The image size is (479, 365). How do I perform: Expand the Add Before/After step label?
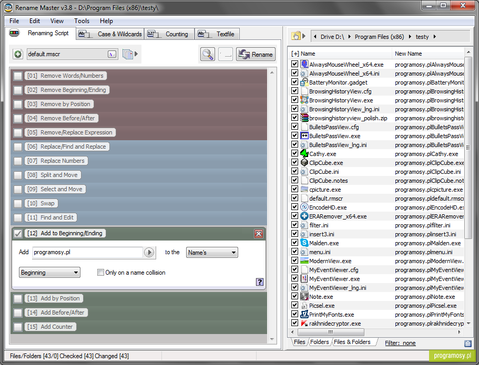[56, 312]
